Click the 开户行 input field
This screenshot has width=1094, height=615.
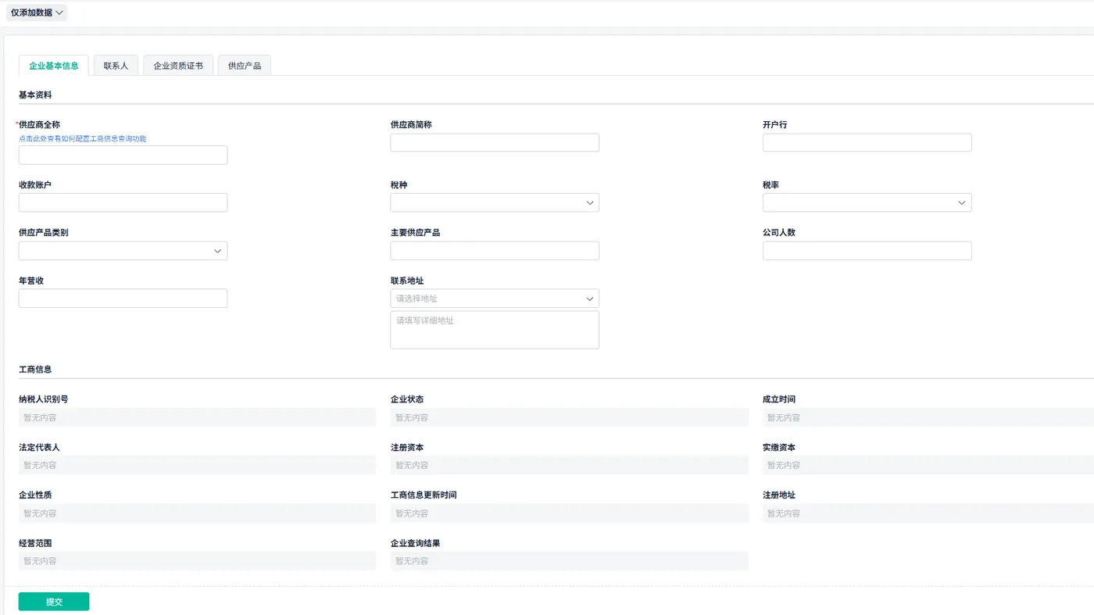coord(867,142)
